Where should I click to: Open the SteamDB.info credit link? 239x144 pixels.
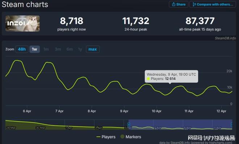225,38
